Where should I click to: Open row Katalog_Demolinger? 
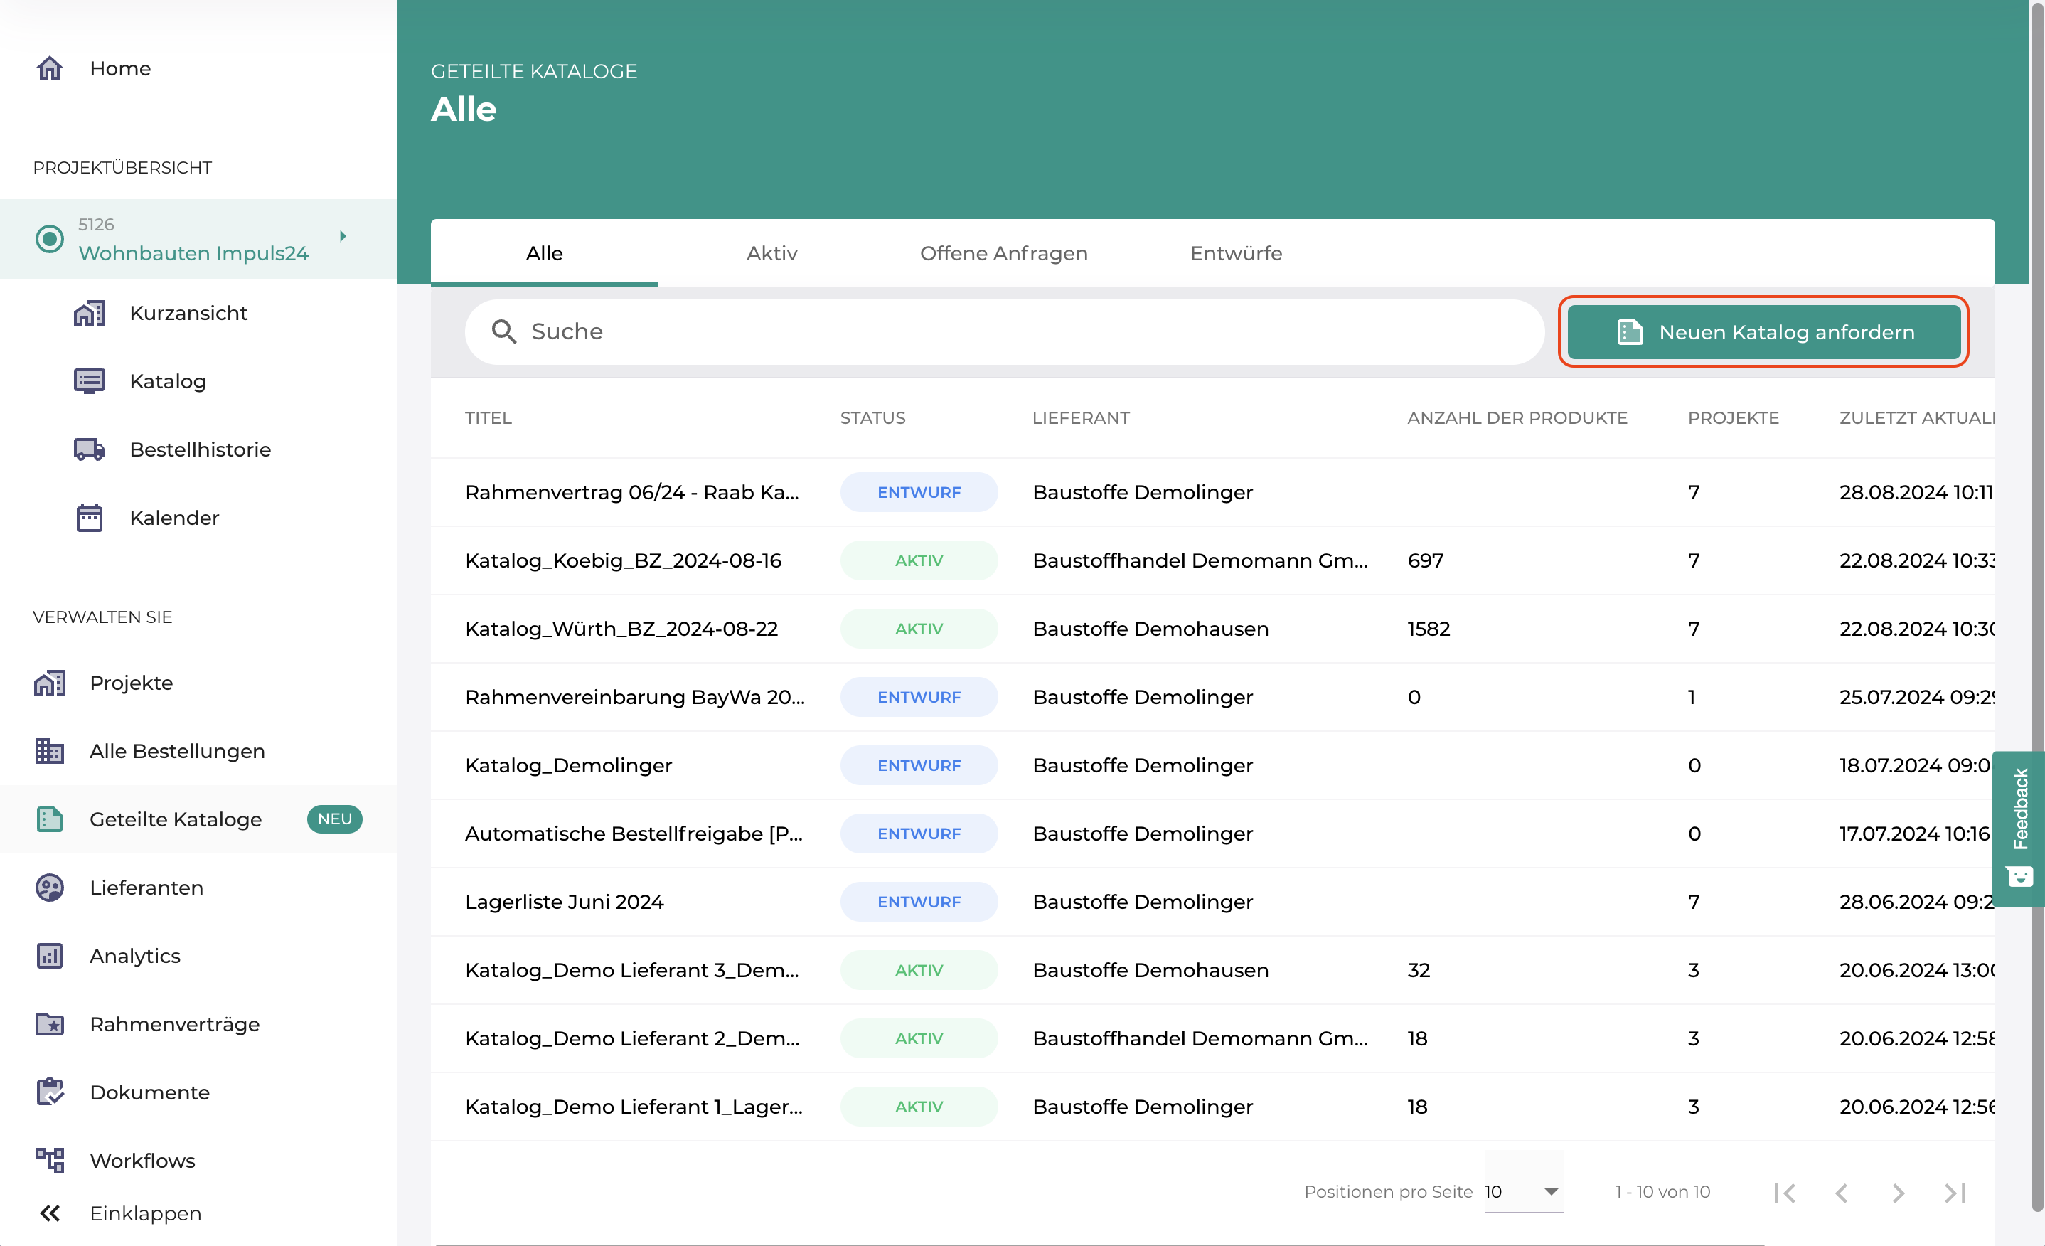click(1212, 765)
